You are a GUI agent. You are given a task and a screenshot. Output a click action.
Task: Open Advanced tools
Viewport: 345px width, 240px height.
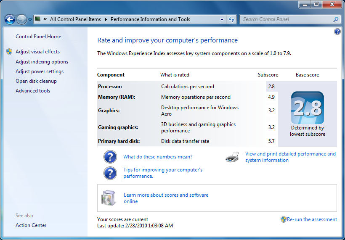[x=33, y=91]
